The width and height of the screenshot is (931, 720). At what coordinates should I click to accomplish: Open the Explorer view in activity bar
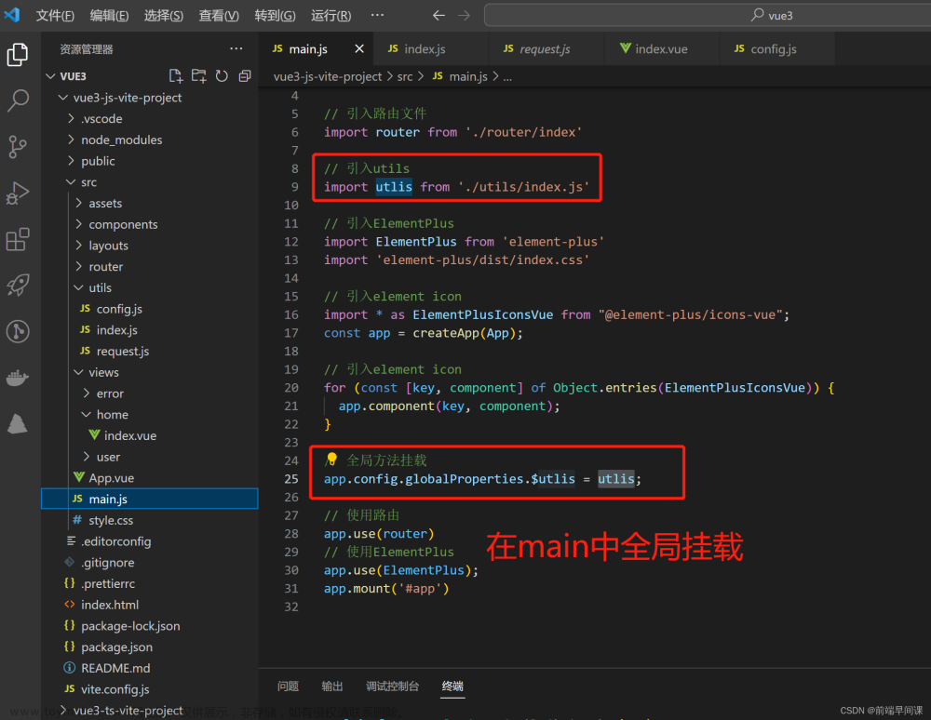pos(18,55)
